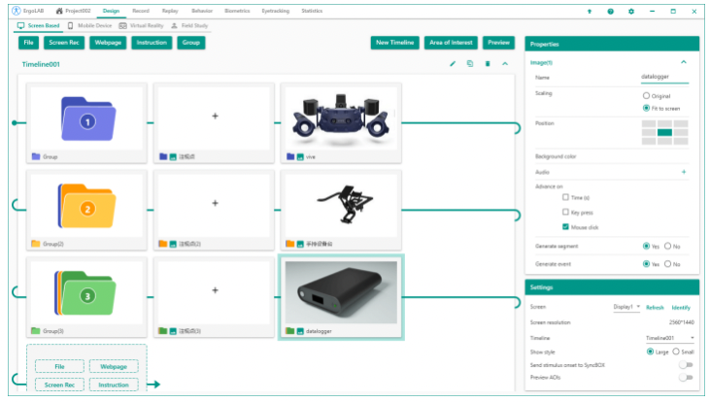Click the plus icon to add Audio
Screen dimensions: 709x402
684,171
